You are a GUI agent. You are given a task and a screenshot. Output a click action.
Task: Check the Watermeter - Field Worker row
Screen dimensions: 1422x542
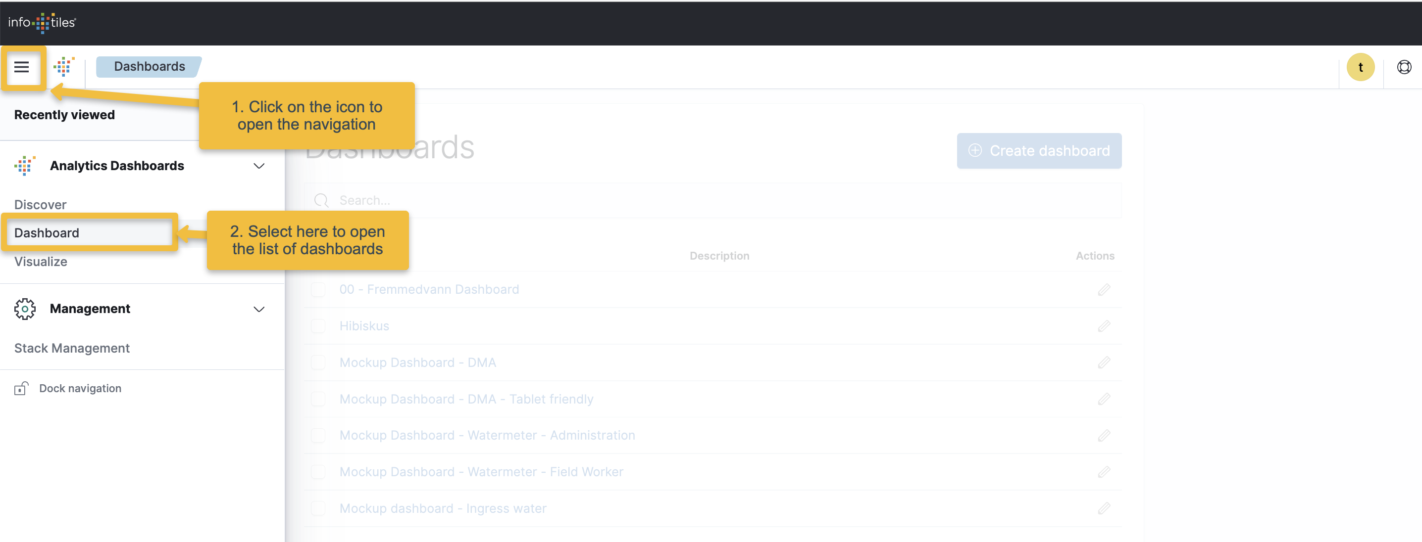318,472
